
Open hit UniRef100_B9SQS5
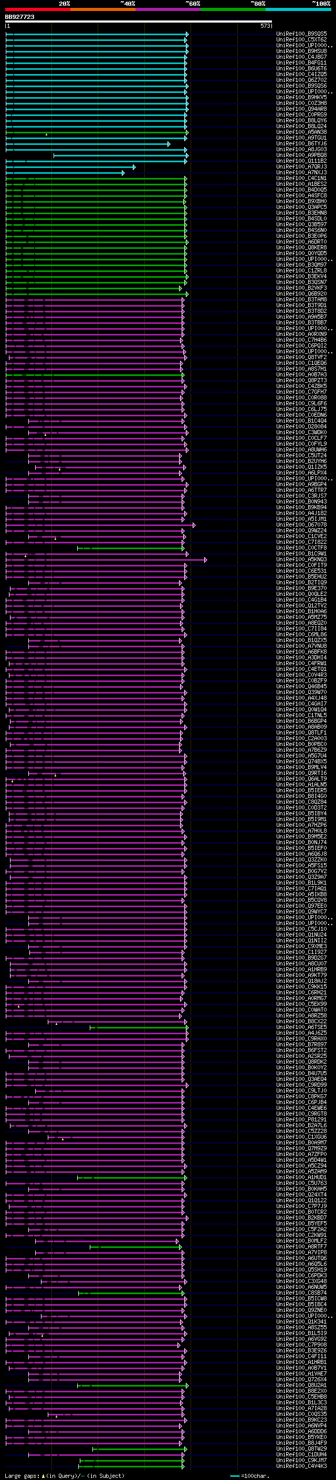coord(301,34)
